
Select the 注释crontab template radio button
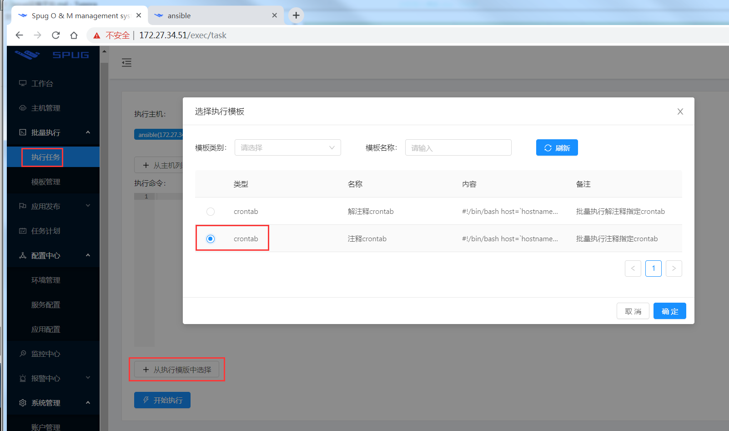tap(211, 239)
